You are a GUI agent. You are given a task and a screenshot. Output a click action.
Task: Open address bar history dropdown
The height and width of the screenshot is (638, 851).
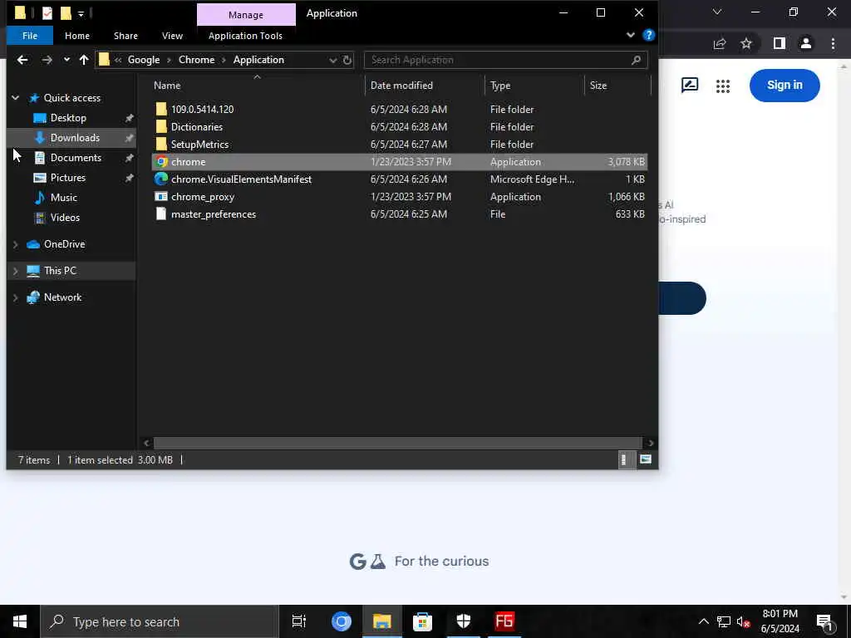332,60
